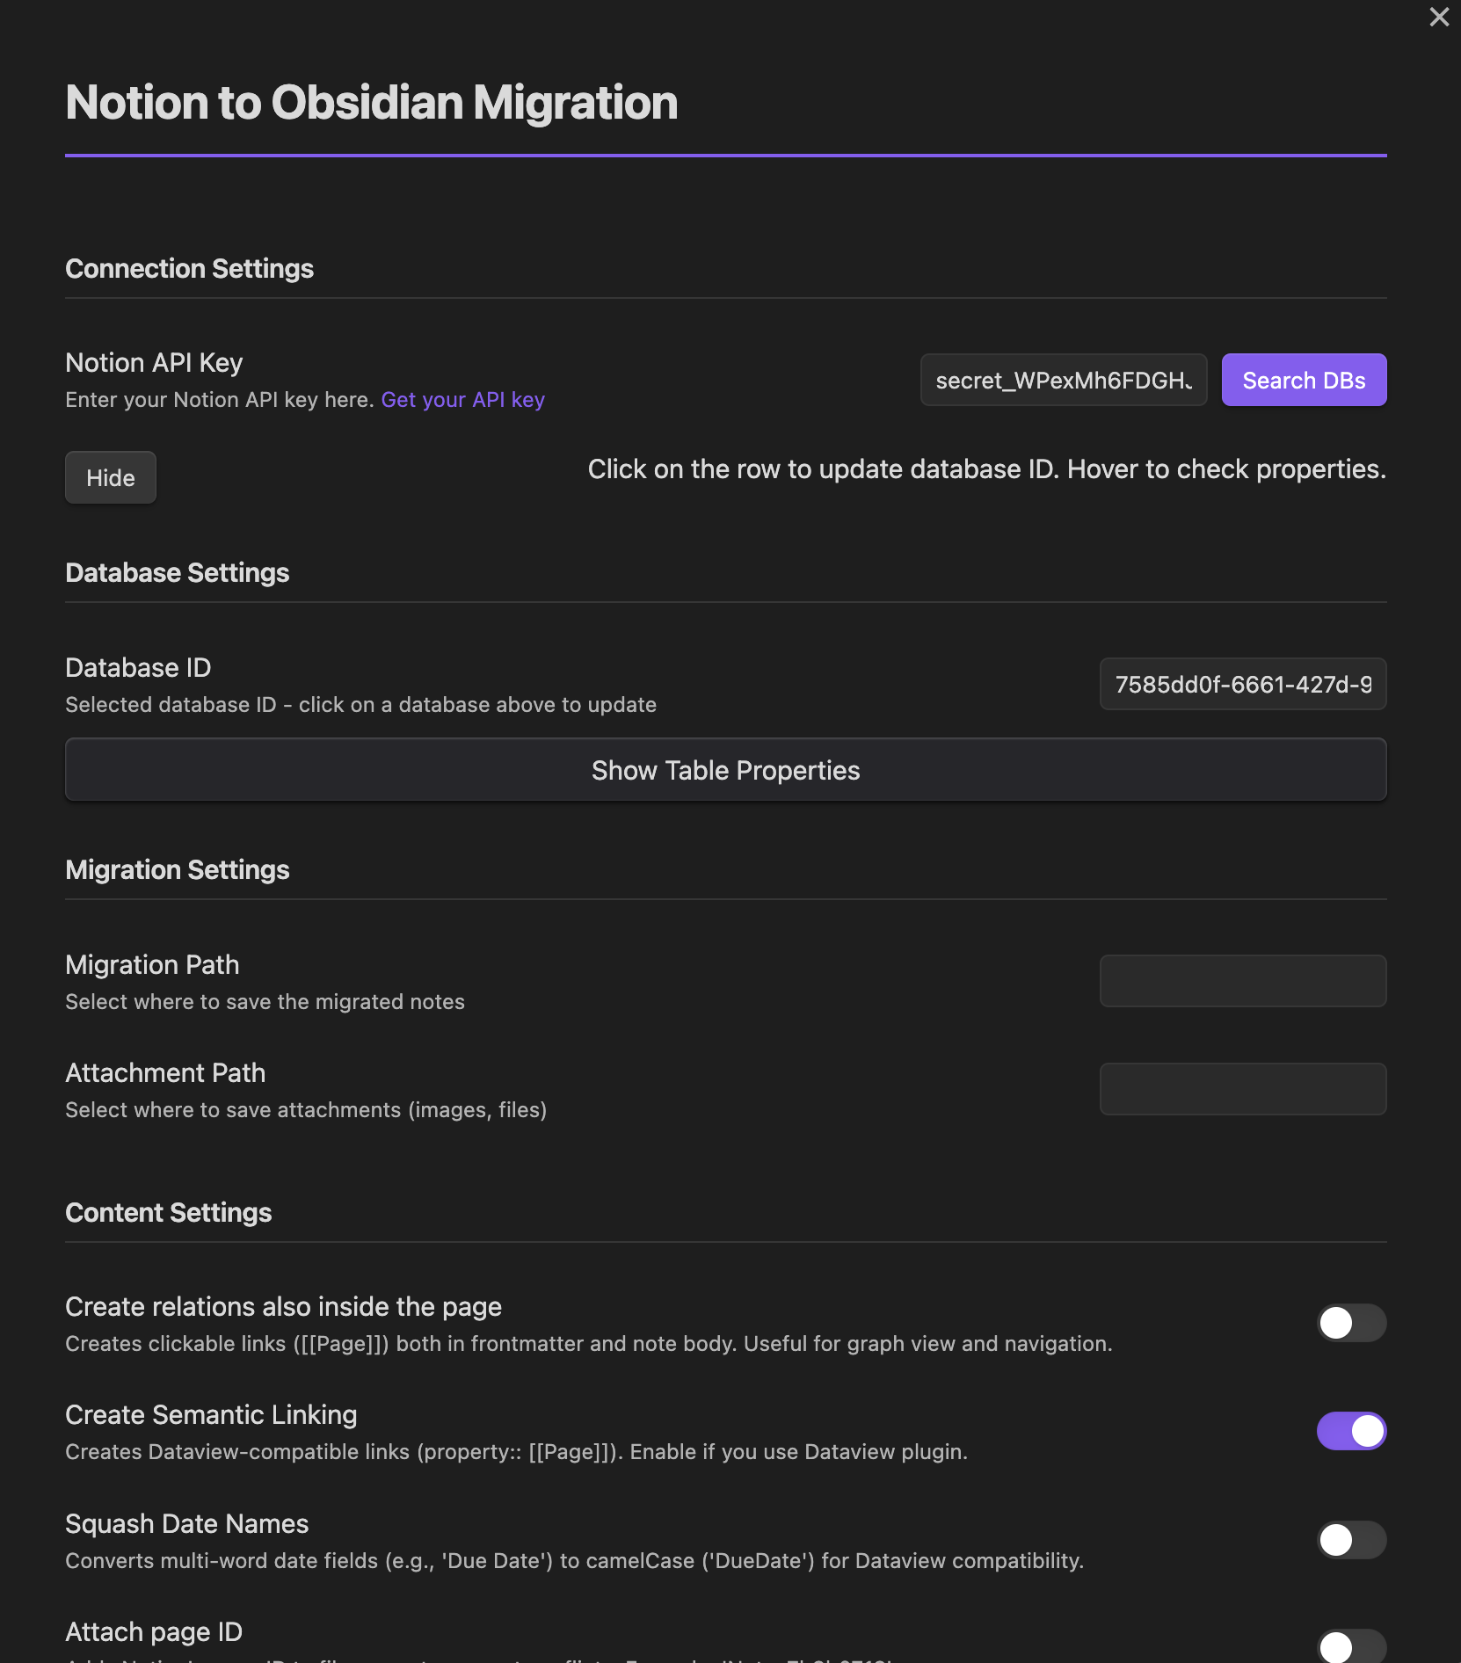Click Show Table Properties button

click(x=726, y=770)
